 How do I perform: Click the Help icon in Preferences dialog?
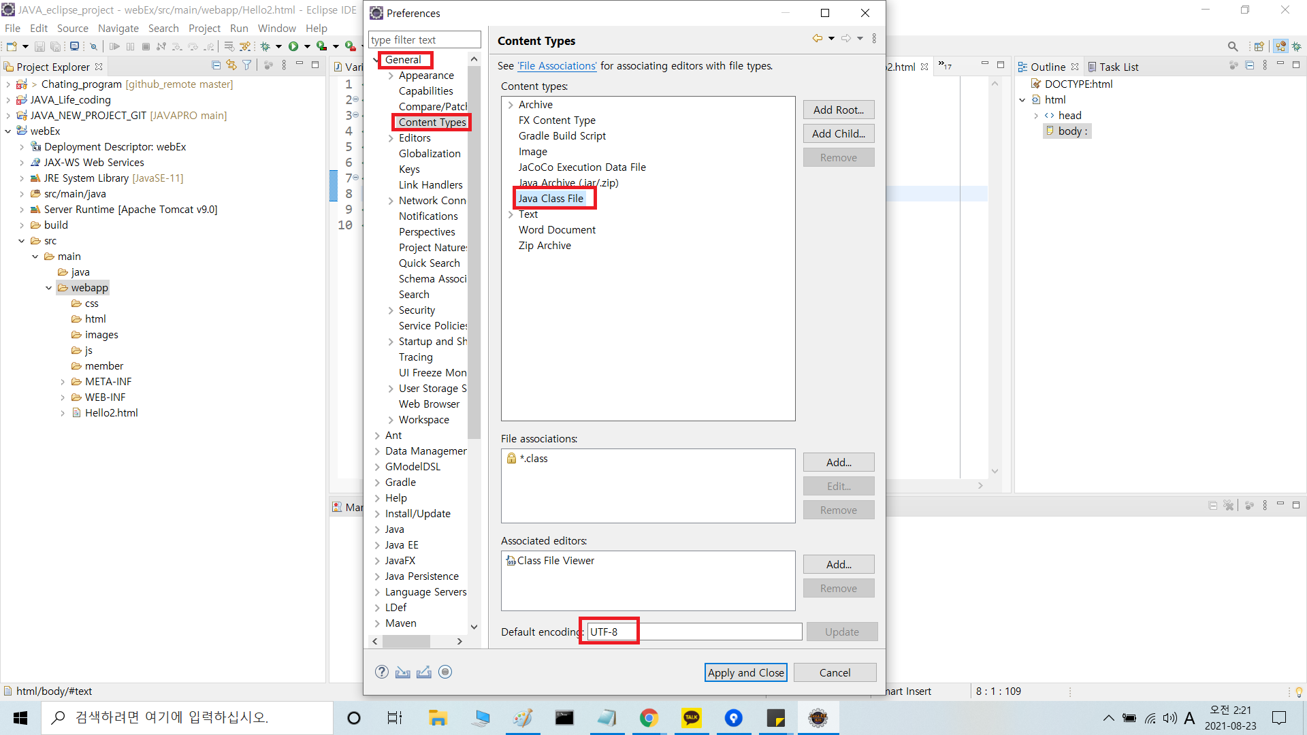[382, 672]
